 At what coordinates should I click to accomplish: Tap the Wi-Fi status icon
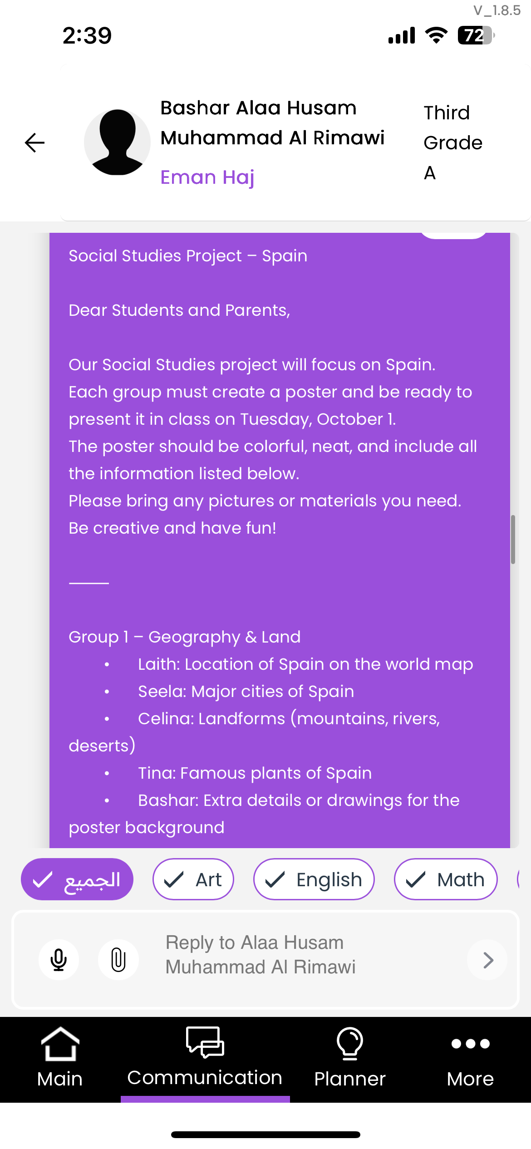pyautogui.click(x=436, y=35)
